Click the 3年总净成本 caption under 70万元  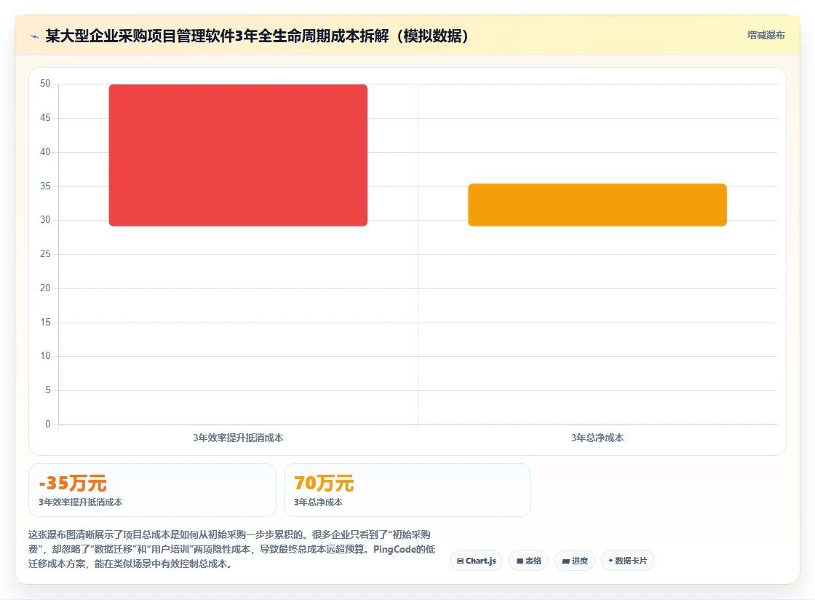pyautogui.click(x=318, y=502)
